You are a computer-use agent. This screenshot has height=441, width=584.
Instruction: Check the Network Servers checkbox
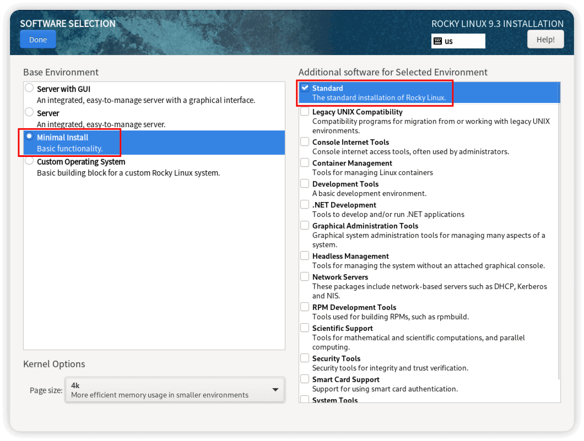(305, 276)
